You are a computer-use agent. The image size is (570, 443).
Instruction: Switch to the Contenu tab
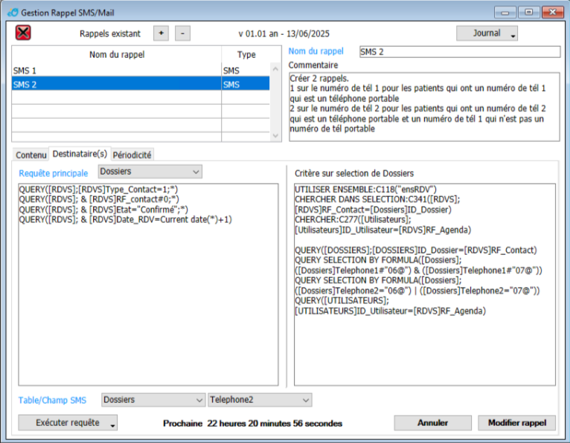pos(31,155)
